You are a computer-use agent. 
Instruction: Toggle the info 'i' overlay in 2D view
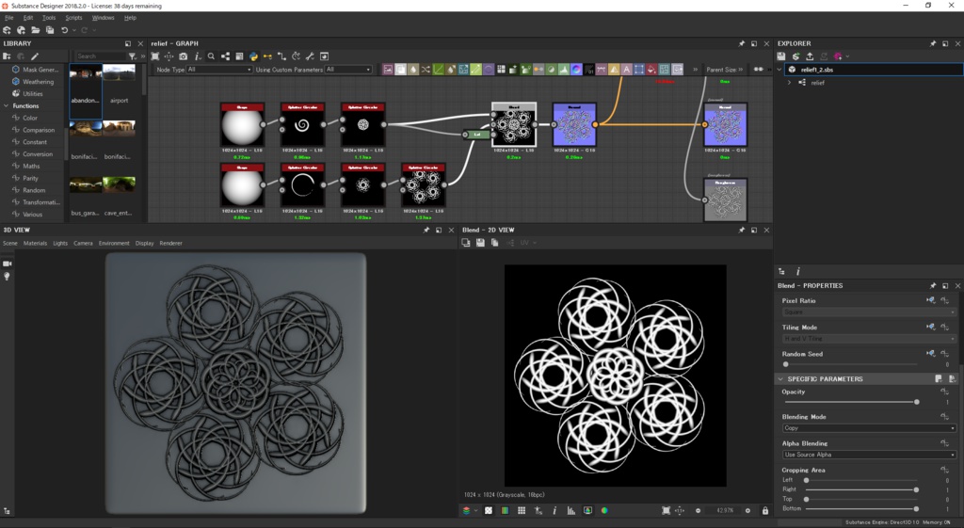[554, 510]
